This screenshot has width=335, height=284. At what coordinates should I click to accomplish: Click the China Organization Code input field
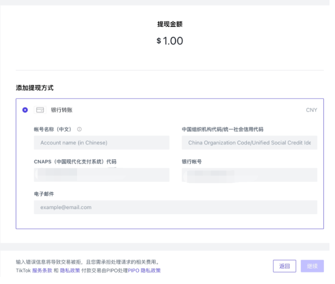[x=249, y=143]
